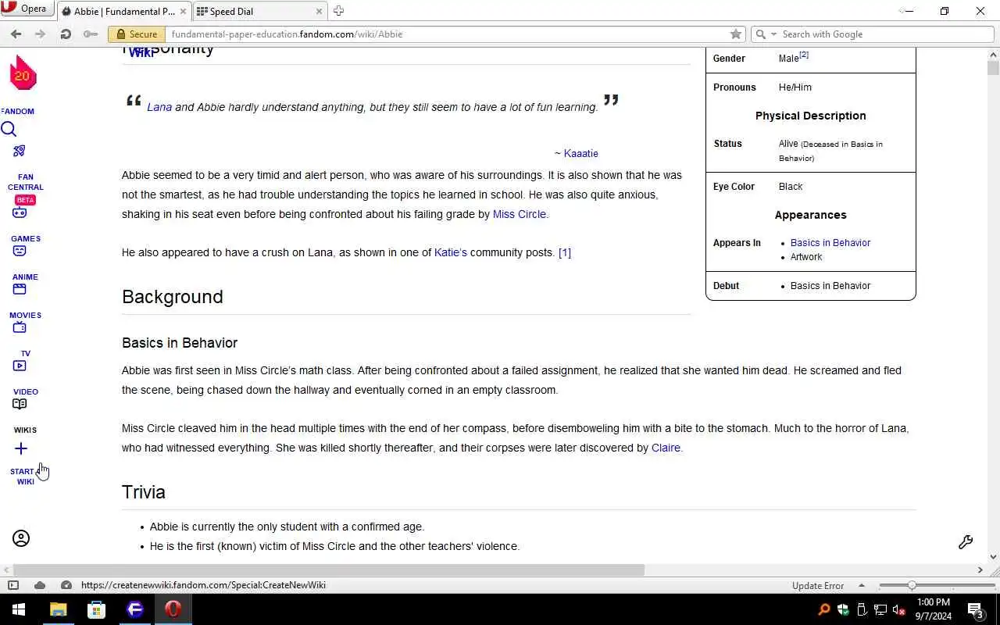Click the Wikis open-book icon
This screenshot has width=1000, height=625.
20,404
